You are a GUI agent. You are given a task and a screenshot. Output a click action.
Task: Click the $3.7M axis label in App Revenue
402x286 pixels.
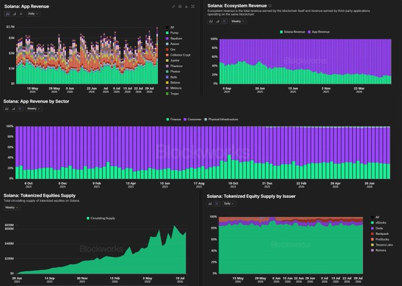pos(10,27)
